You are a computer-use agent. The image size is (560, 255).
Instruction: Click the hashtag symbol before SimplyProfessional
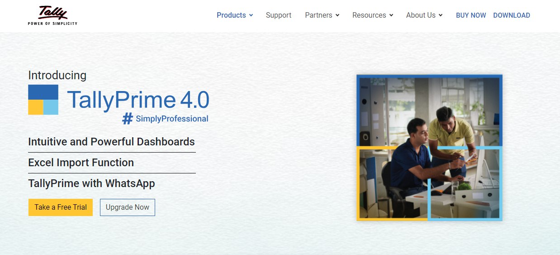click(128, 119)
